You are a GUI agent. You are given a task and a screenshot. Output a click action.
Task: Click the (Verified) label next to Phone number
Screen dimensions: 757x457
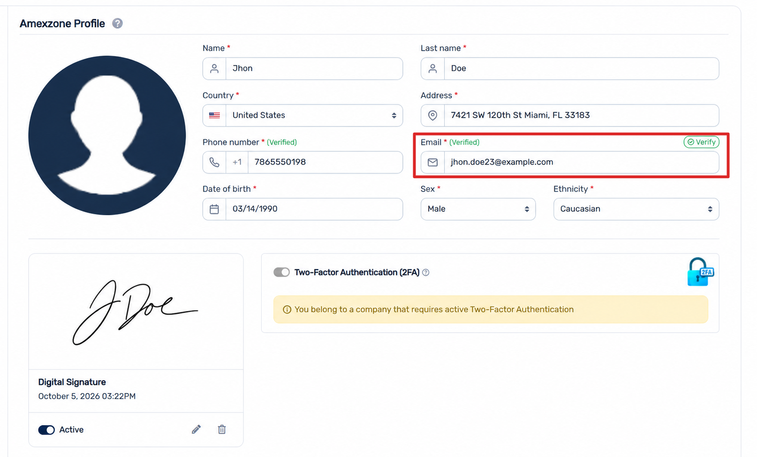[x=281, y=142]
